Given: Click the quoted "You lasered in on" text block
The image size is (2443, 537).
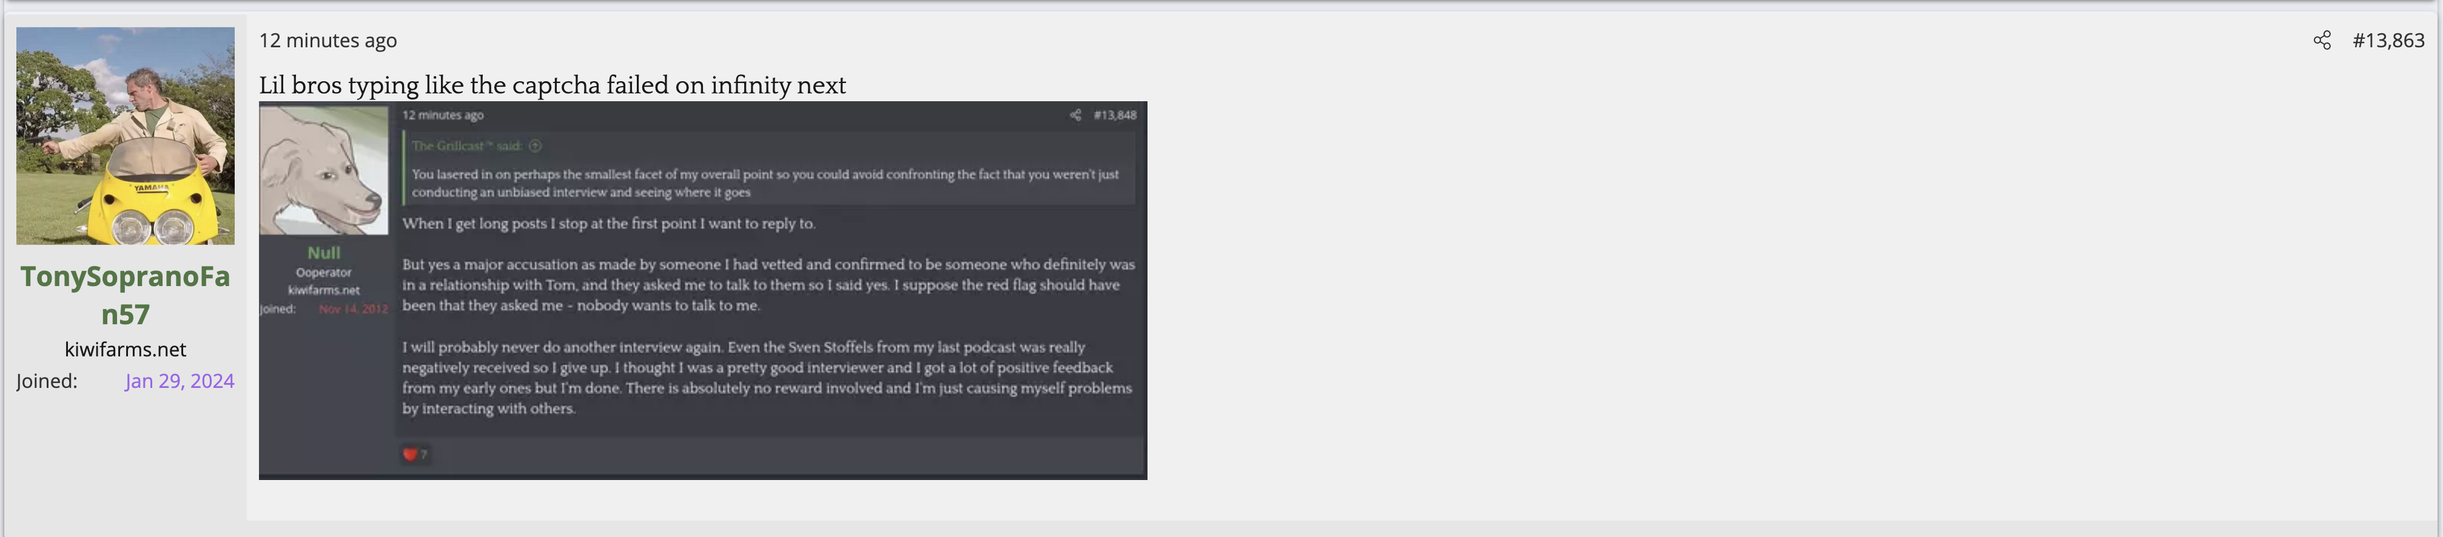Looking at the screenshot, I should click(764, 183).
